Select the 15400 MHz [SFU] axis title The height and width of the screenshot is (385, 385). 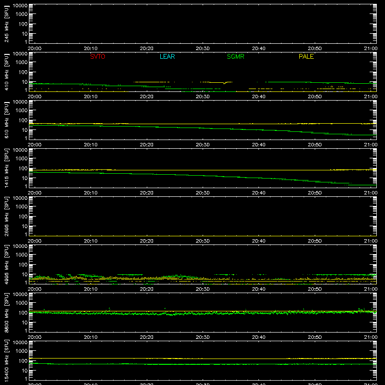pos(6,360)
